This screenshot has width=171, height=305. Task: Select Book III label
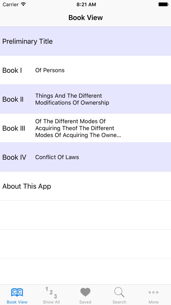14,128
